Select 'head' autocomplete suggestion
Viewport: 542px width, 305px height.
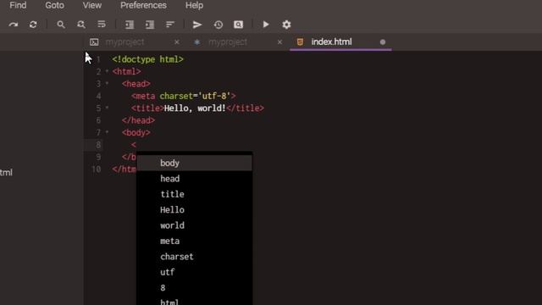[x=195, y=179]
